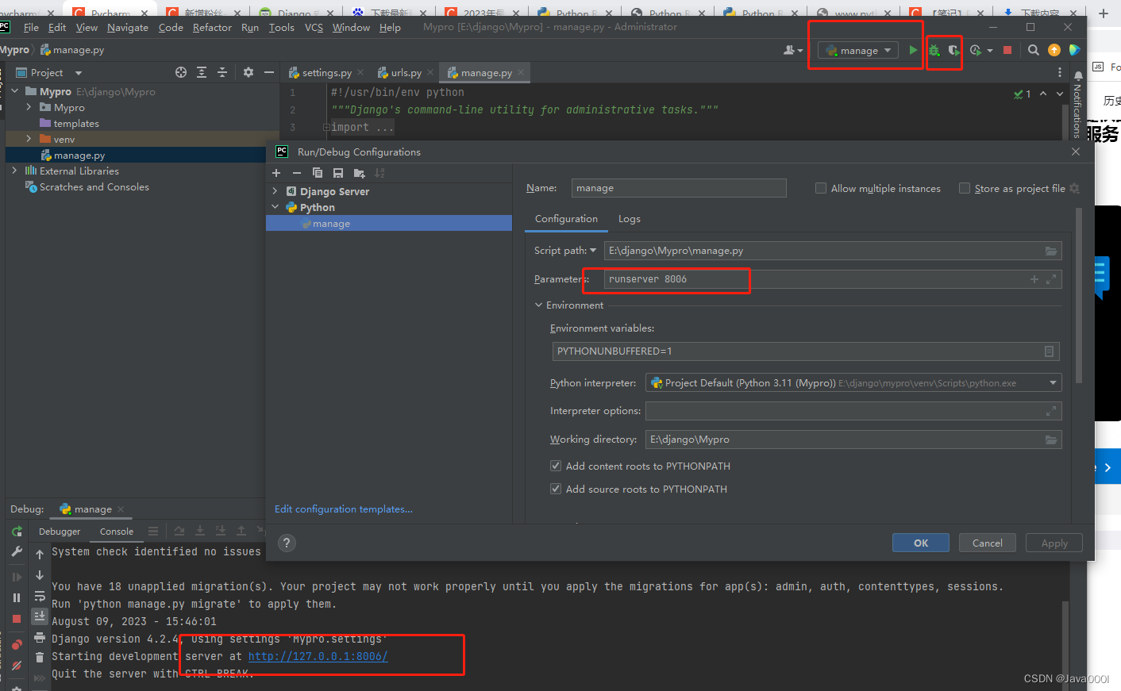
Task: Open the Python interpreter dropdown
Action: (1053, 383)
